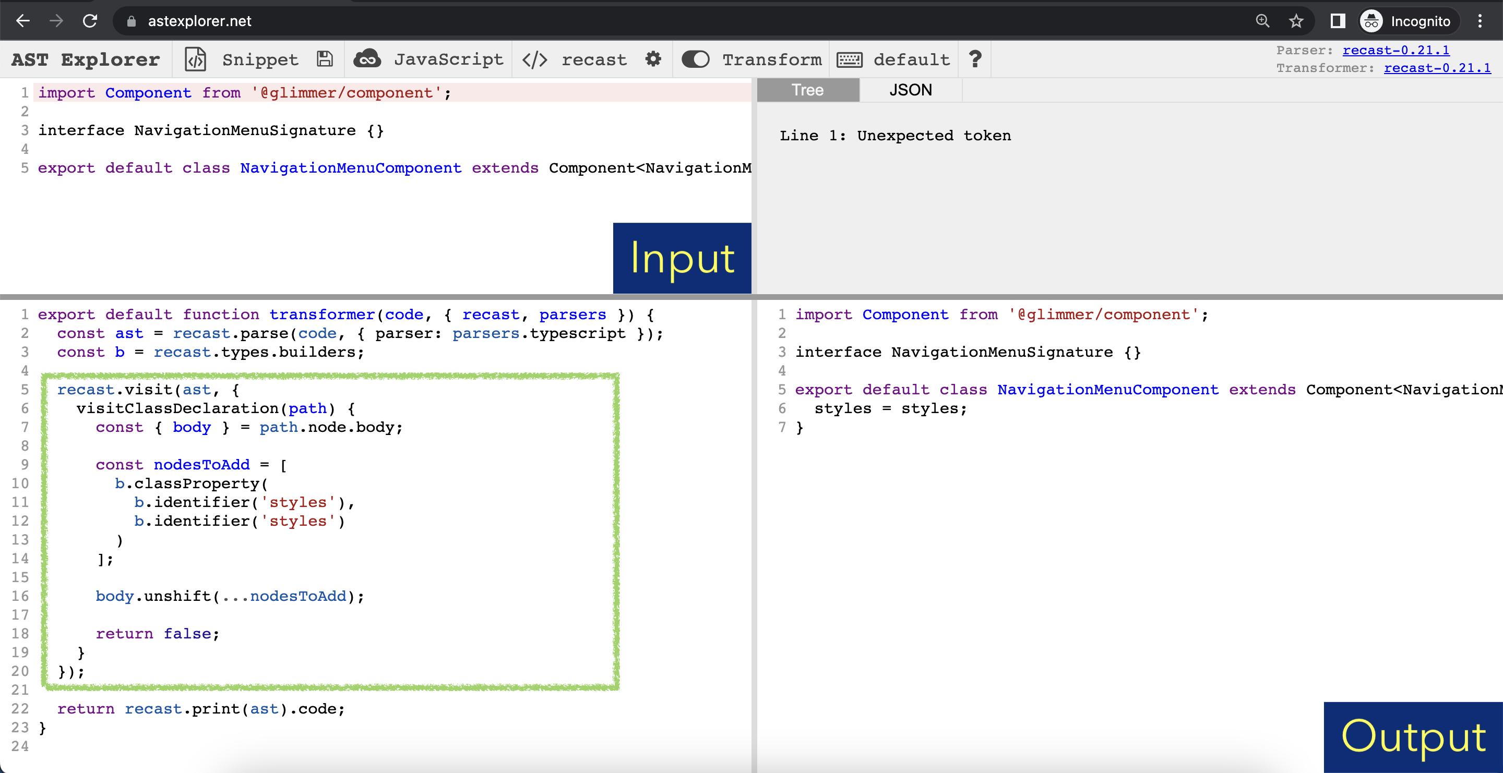Bookmark page with star icon
The image size is (1503, 773).
coord(1296,21)
